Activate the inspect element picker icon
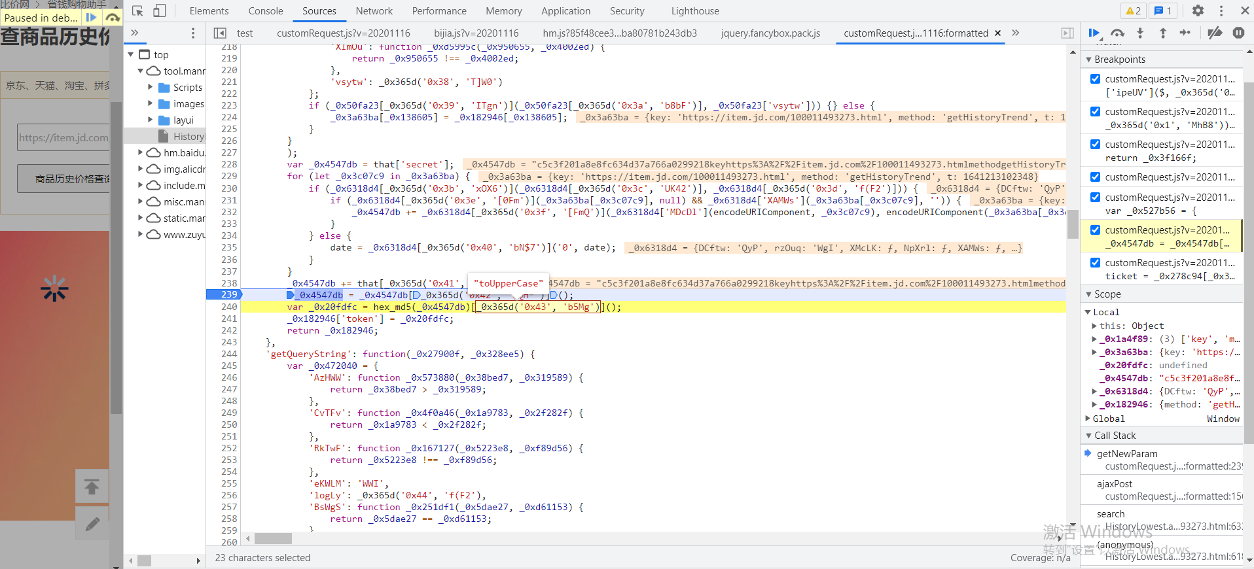This screenshot has width=1254, height=569. point(137,11)
